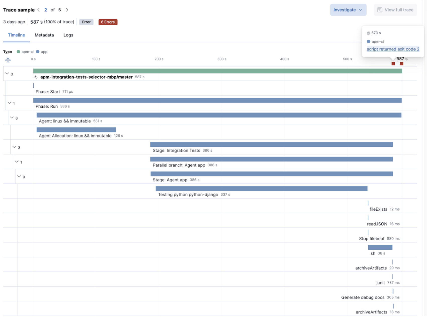Image resolution: width=427 pixels, height=317 pixels.
Task: Toggle the app type in the legend
Action: click(38, 52)
